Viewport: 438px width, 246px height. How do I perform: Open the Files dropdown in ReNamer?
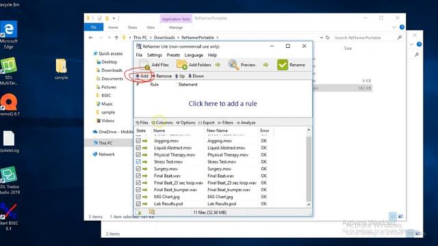coord(142,123)
